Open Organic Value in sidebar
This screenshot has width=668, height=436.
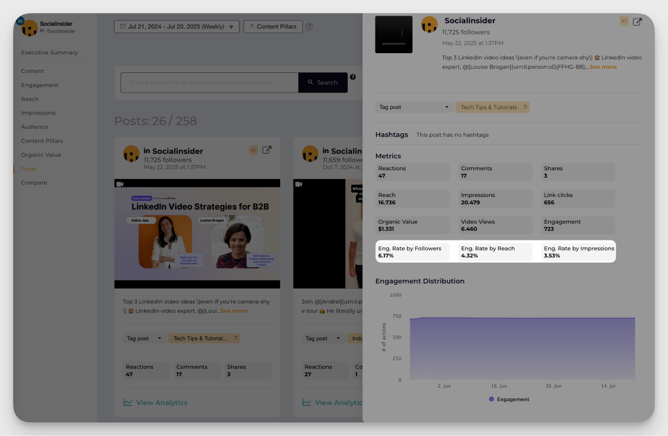point(41,155)
